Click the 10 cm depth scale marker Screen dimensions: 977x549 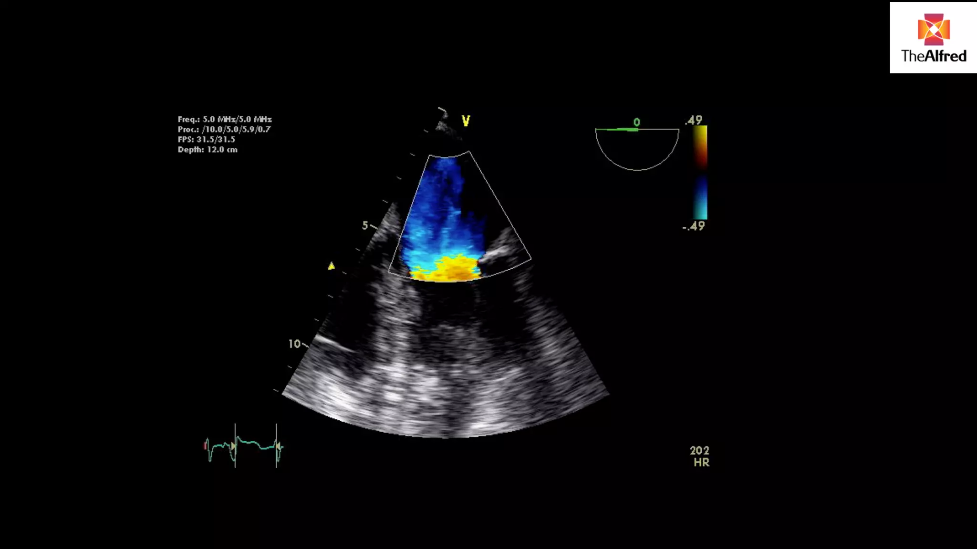click(x=294, y=344)
